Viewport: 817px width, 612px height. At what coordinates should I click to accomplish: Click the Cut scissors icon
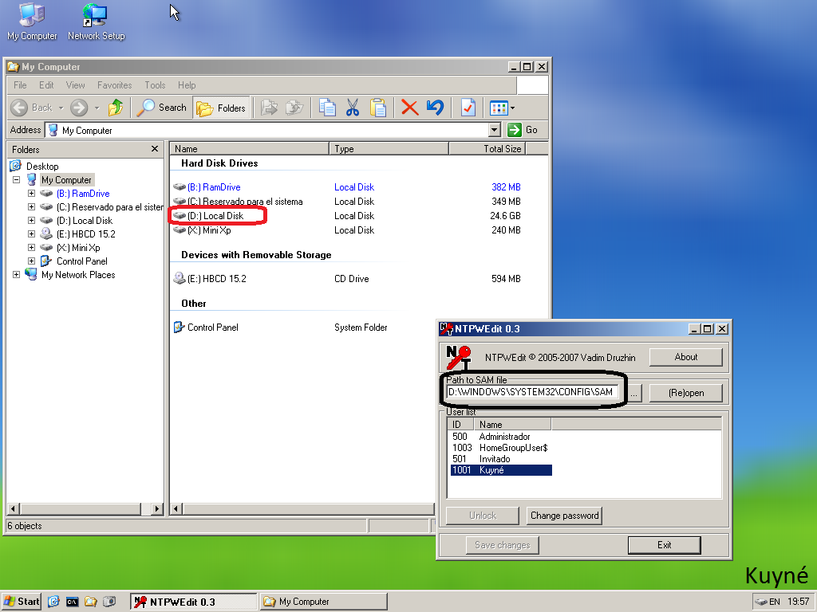(x=353, y=108)
